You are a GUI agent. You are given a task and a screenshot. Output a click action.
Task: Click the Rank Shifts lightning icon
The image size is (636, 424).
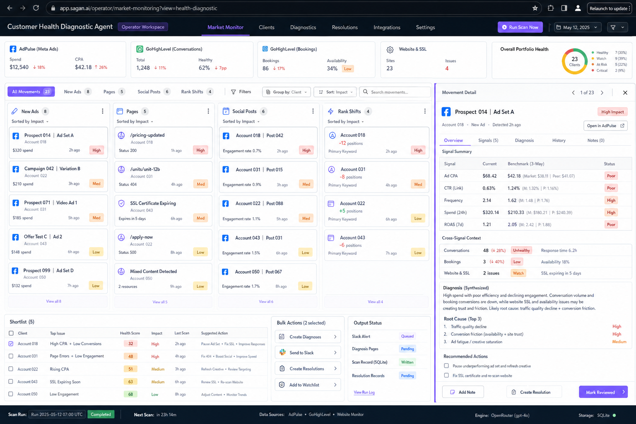click(331, 111)
